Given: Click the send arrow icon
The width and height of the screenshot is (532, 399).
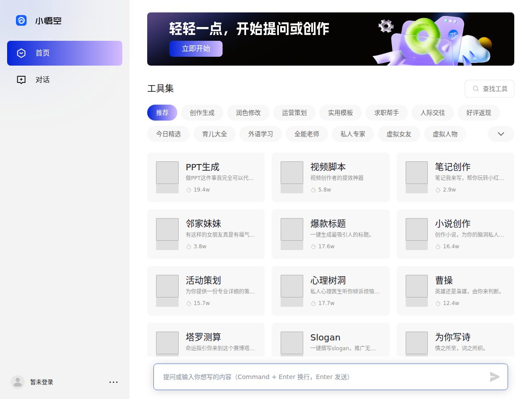Looking at the screenshot, I should coord(495,377).
